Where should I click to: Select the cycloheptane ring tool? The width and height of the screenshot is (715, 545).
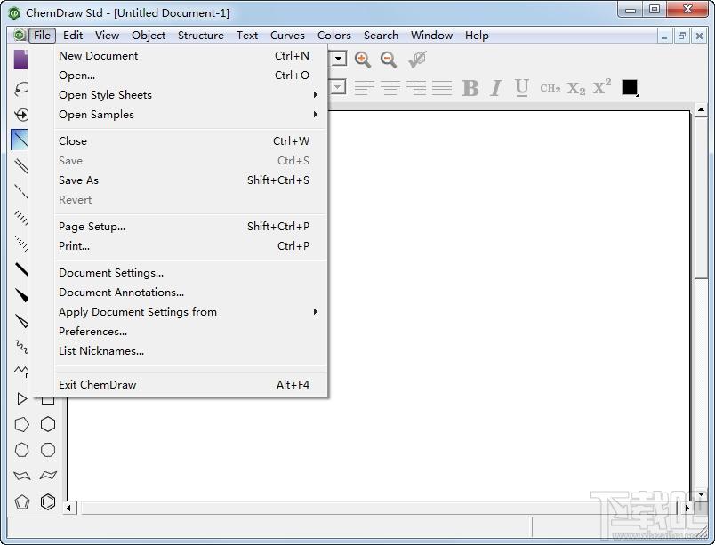coord(21,450)
